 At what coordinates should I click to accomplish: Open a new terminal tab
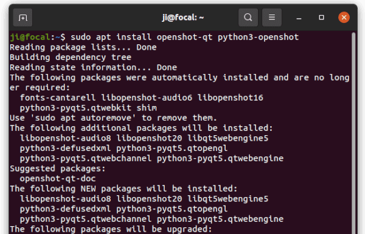click(23, 18)
